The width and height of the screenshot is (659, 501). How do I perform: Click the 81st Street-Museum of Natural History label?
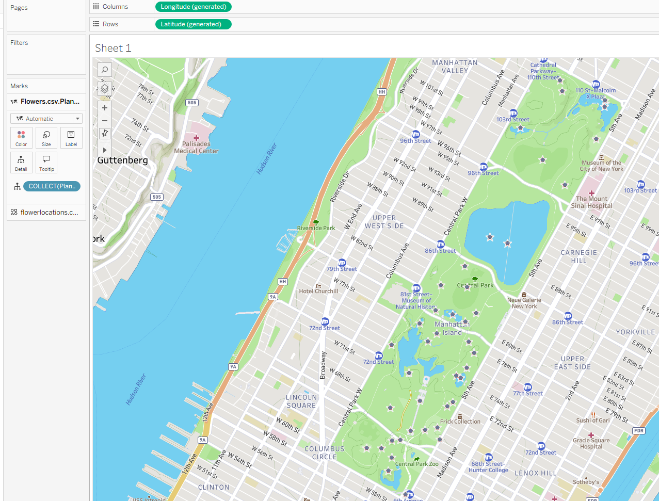[416, 301]
